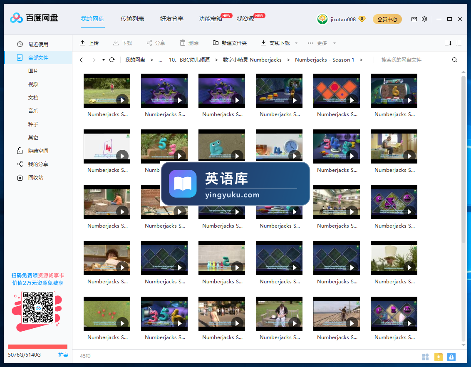This screenshot has width=471, height=367.
Task: Click the storage usage bar
Action: point(37,347)
